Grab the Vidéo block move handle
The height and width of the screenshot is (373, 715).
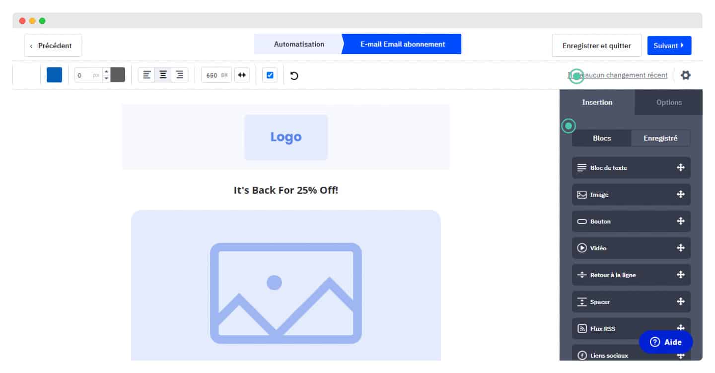coord(681,248)
